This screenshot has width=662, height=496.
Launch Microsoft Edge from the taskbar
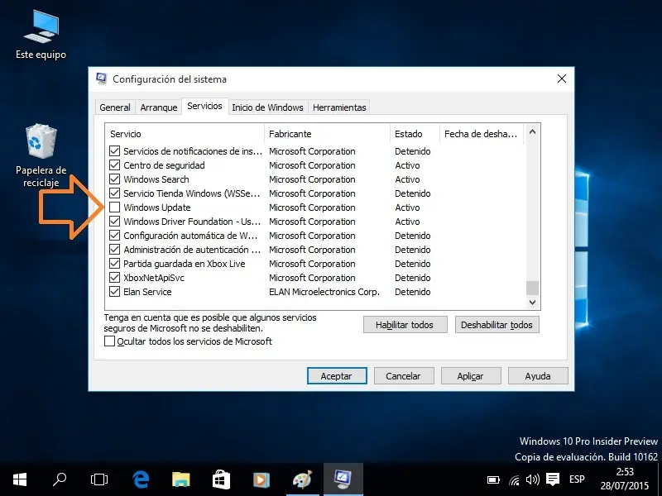pos(141,479)
